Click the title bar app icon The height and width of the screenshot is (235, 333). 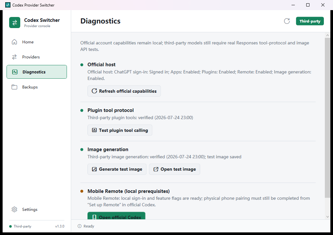pyautogui.click(x=8, y=5)
